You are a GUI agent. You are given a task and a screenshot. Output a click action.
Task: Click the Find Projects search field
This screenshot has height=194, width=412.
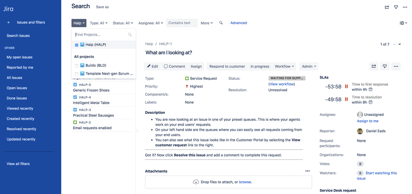tap(104, 35)
